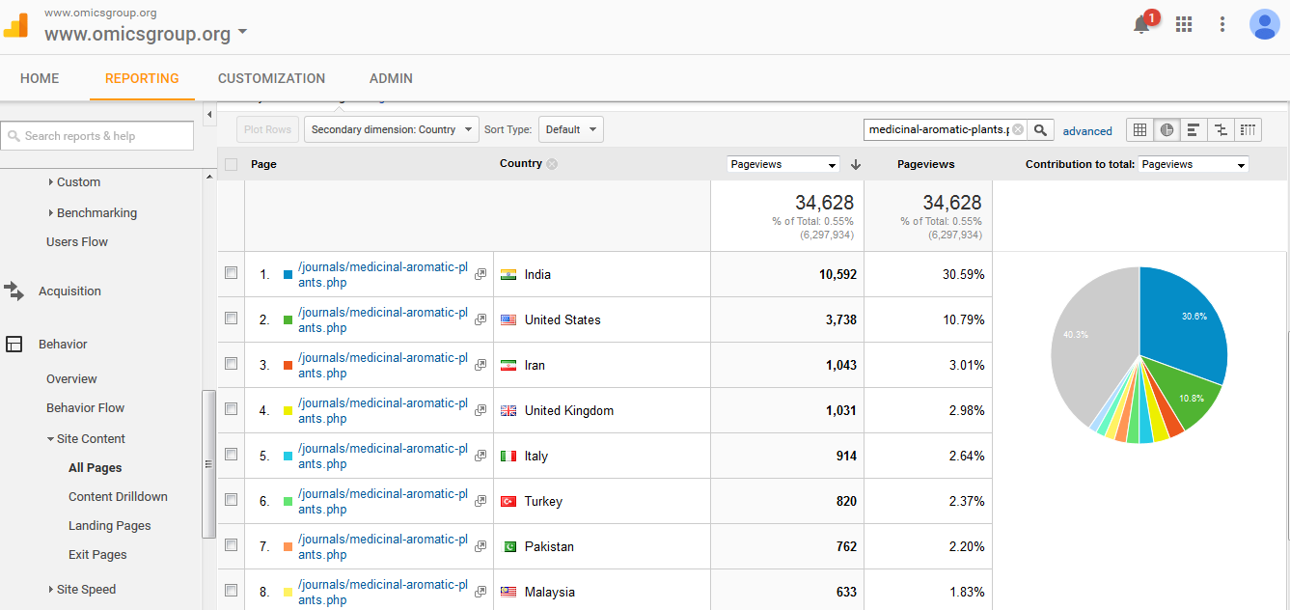Focus the Search reports & help field
This screenshot has width=1290, height=610.
point(96,136)
